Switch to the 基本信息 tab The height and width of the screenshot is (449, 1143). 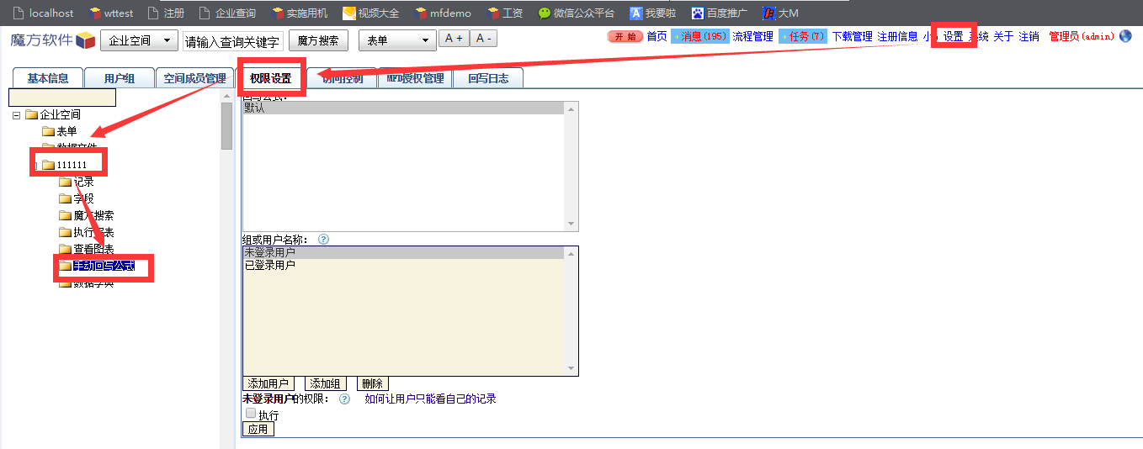pyautogui.click(x=48, y=78)
